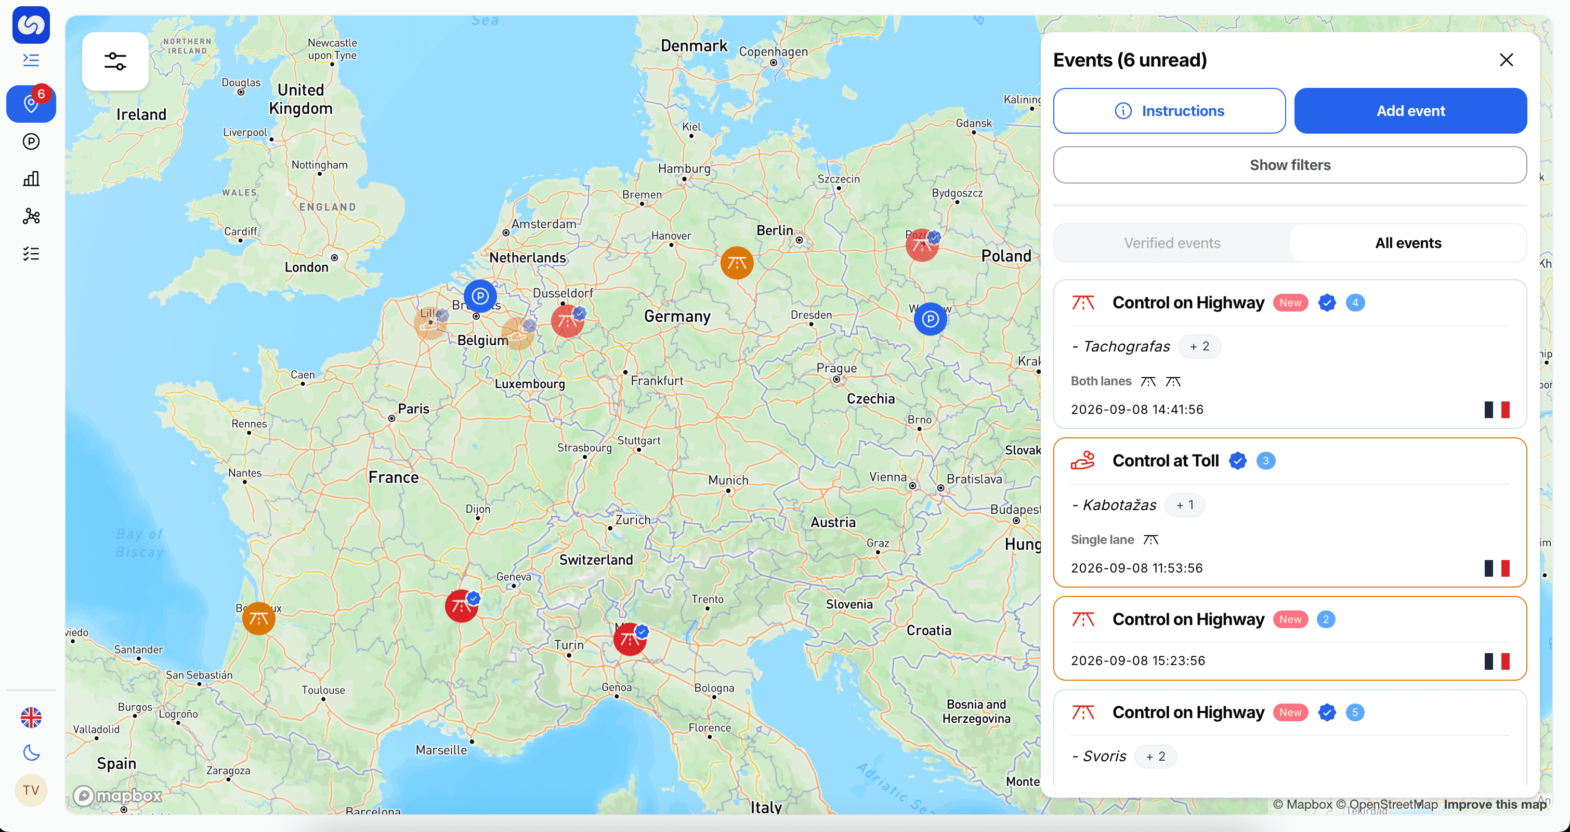The image size is (1570, 832).
Task: Open the checklist sidebar icon
Action: [31, 254]
